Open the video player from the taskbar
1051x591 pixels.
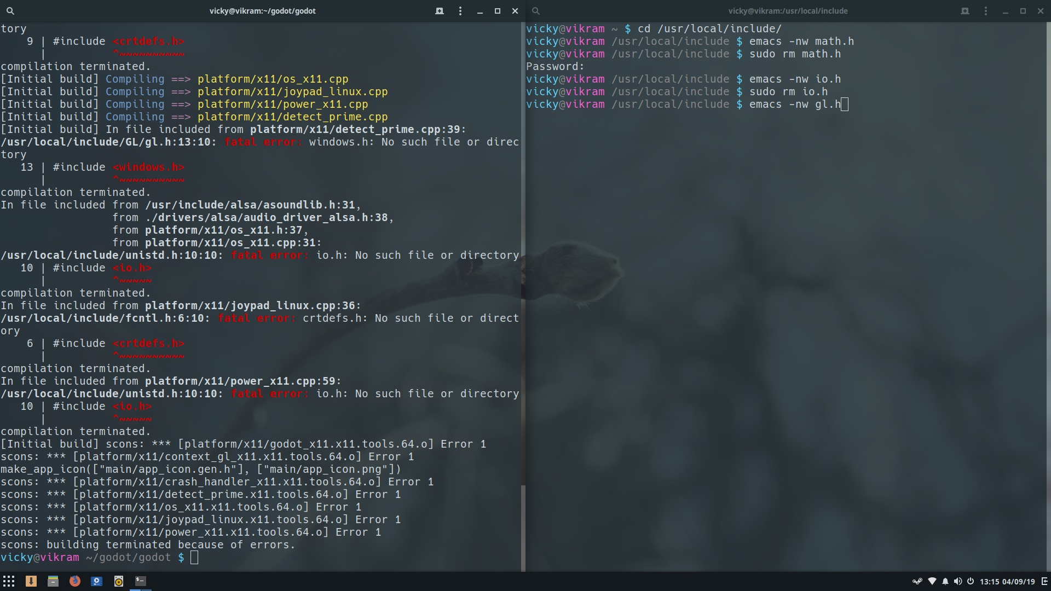97,581
